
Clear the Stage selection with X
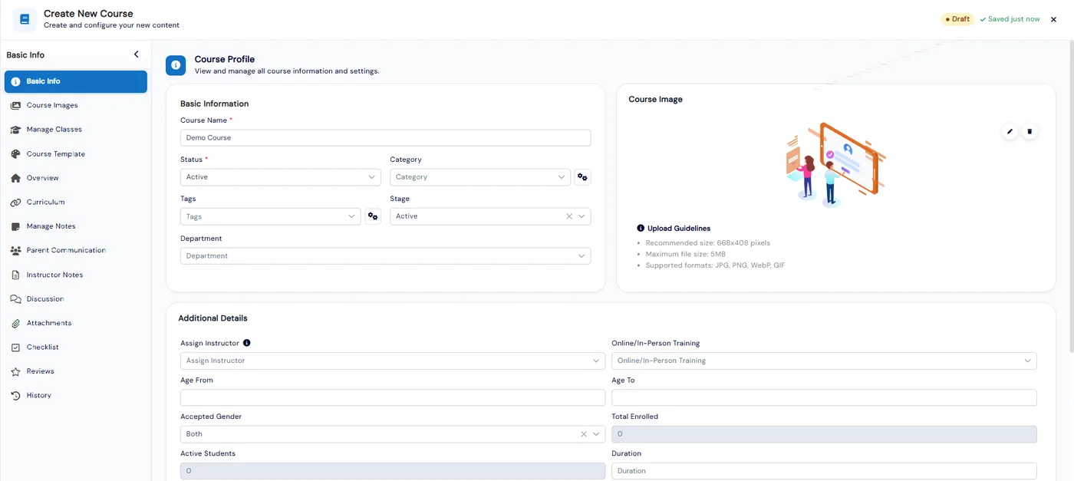[x=569, y=216]
